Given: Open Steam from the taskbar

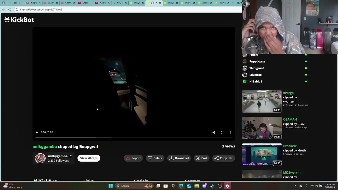Looking at the screenshot, I should click(x=212, y=186).
